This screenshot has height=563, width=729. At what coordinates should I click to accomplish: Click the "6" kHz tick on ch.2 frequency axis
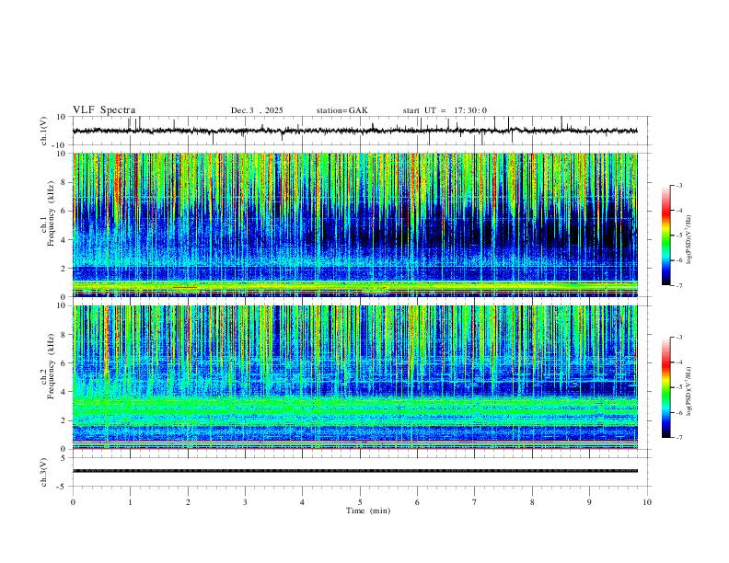64,362
